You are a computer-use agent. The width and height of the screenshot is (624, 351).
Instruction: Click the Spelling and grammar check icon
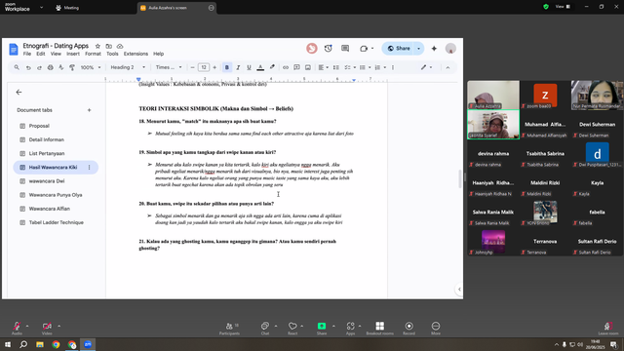coord(60,67)
